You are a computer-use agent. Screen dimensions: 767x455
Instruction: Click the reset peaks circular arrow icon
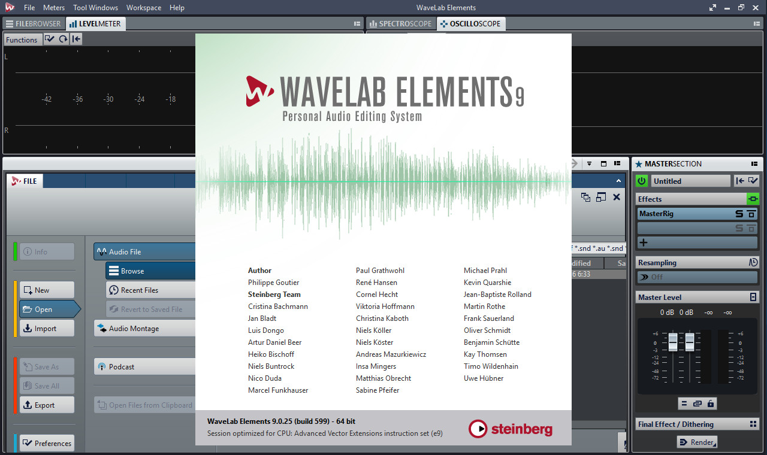tap(63, 40)
